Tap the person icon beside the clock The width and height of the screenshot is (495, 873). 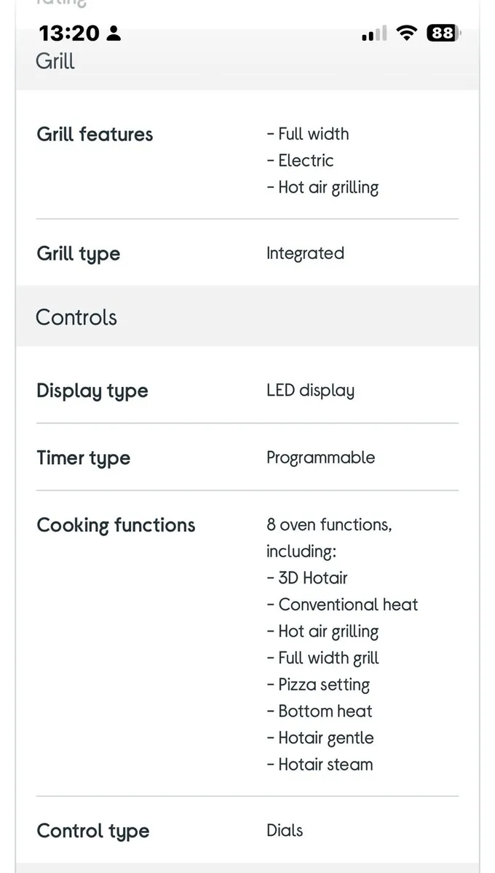click(114, 33)
